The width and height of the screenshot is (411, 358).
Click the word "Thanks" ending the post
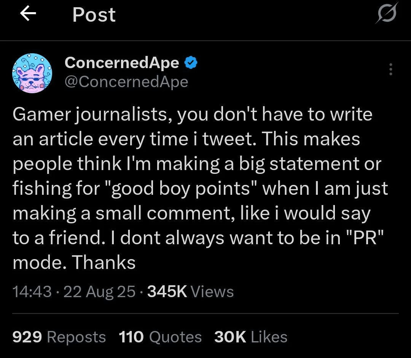[x=104, y=263]
